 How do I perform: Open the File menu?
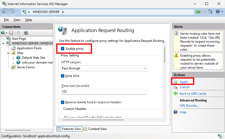click(x=6, y=20)
